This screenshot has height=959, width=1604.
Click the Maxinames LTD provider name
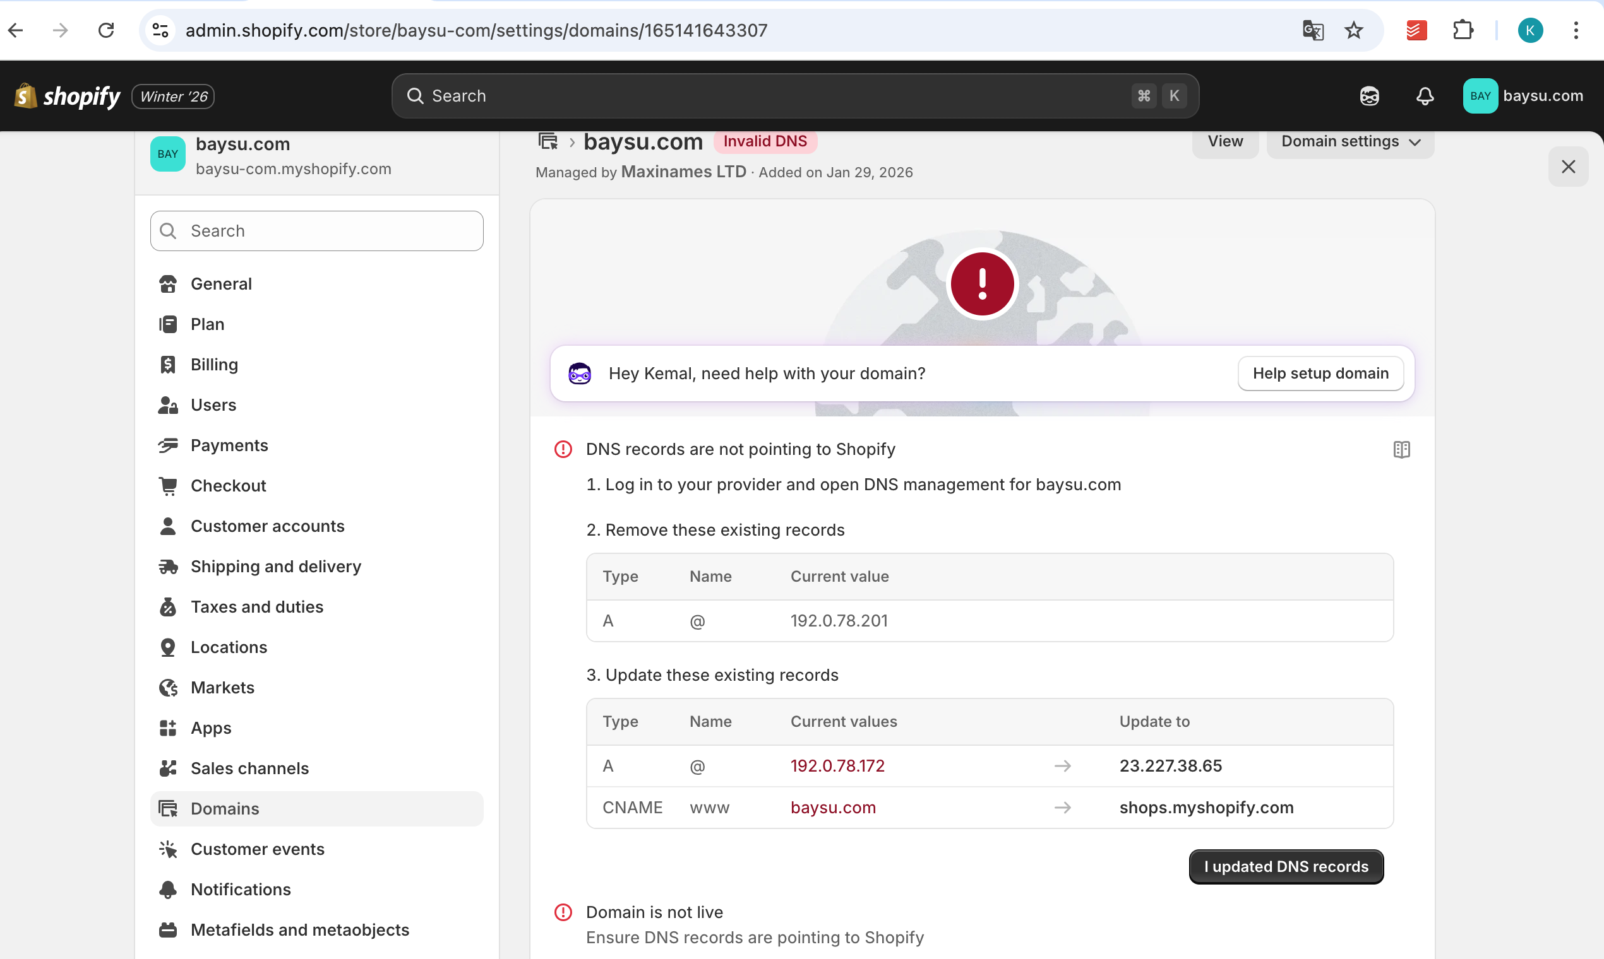tap(684, 172)
